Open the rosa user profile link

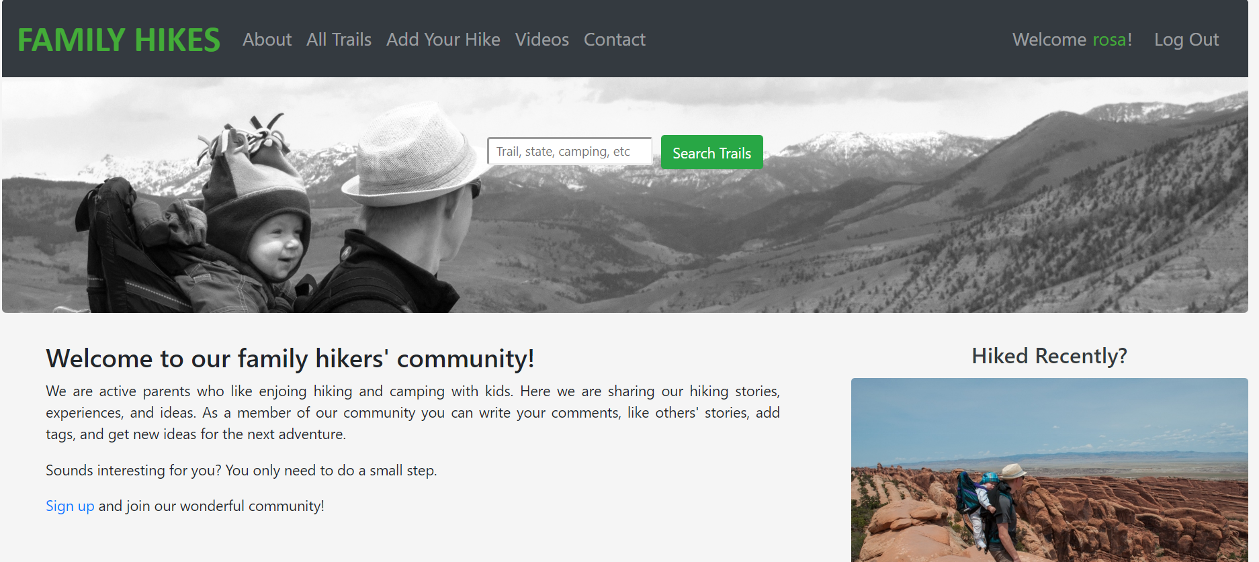(x=1109, y=40)
